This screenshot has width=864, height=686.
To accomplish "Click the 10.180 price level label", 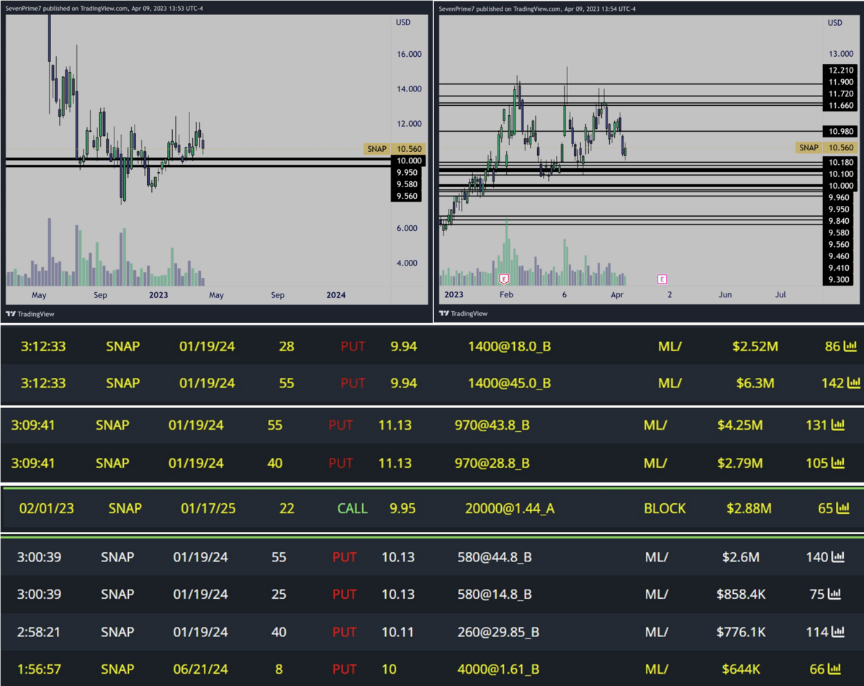I will click(x=841, y=163).
